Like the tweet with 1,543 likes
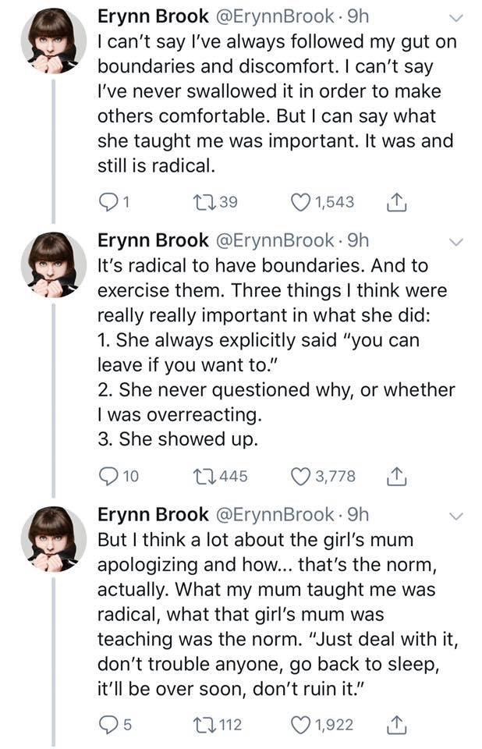The width and height of the screenshot is (482, 749). [299, 202]
